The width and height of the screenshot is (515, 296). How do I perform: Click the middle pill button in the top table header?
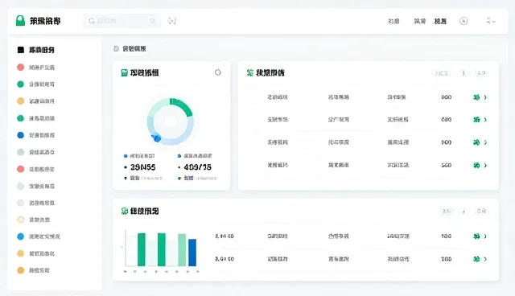coord(463,73)
